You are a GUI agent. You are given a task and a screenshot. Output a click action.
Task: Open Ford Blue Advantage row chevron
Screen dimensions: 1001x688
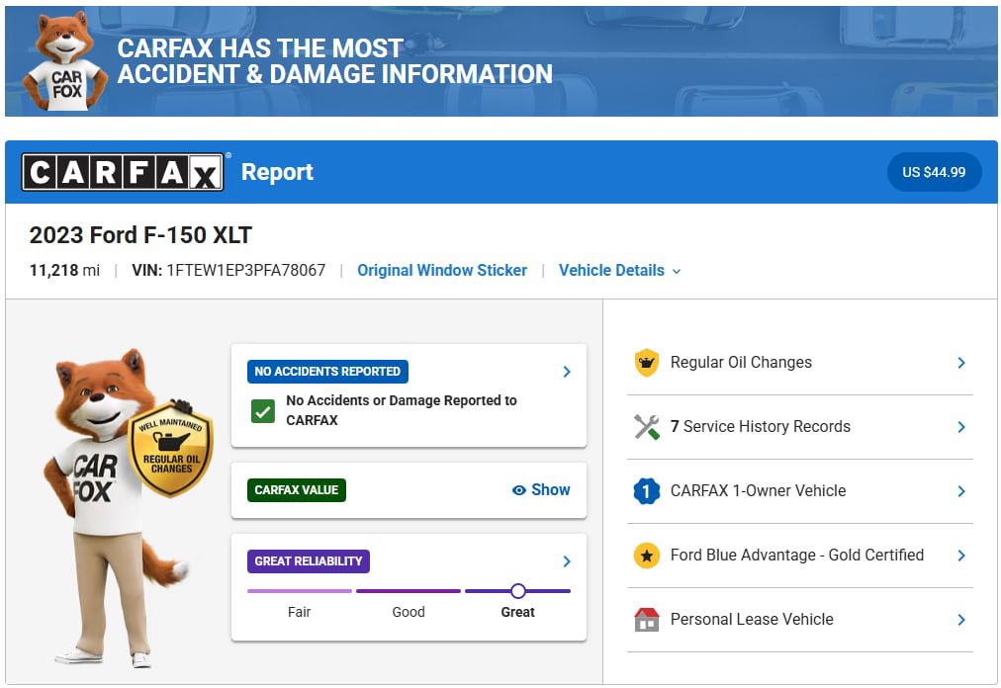click(x=961, y=556)
